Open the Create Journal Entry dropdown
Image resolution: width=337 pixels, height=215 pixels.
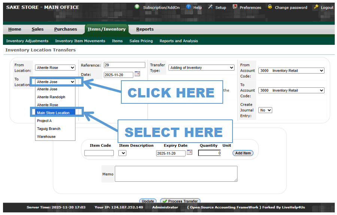265,110
